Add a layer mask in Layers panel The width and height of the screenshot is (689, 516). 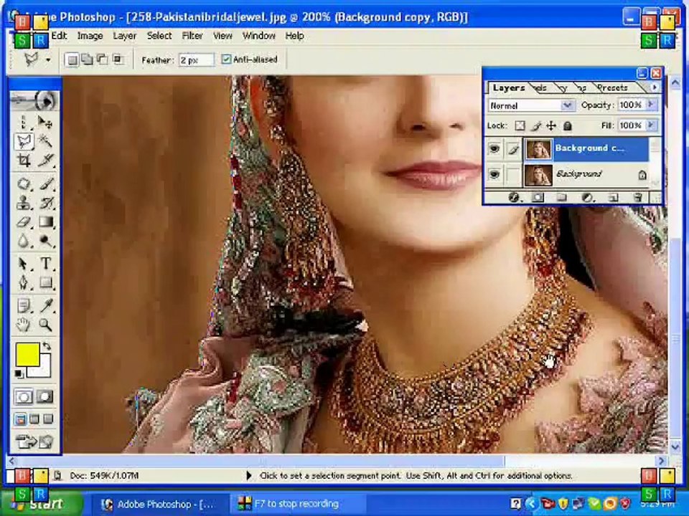[538, 198]
